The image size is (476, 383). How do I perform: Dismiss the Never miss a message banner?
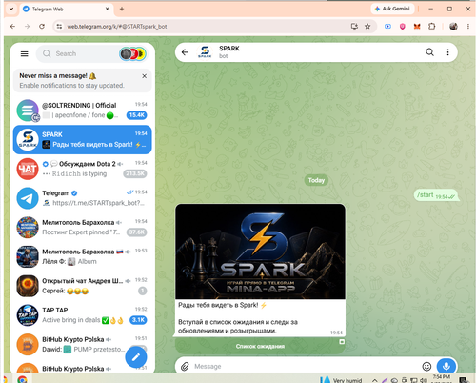[x=144, y=76]
